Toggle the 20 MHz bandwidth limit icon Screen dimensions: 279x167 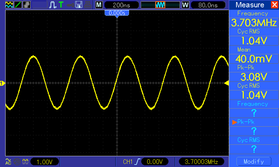(17, 161)
